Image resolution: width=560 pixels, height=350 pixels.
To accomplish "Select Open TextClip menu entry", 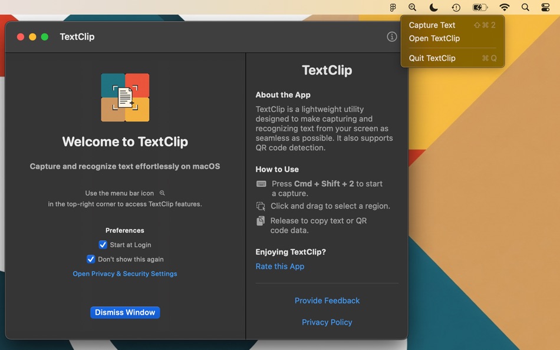I will [452, 38].
